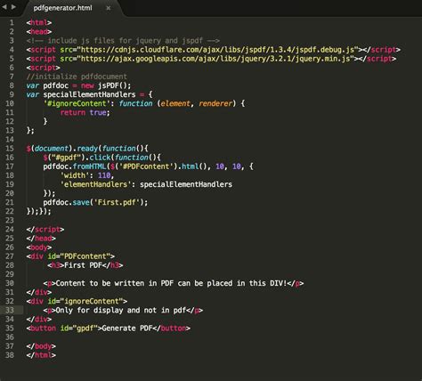Click 'First PDF' heading text on line 28
This screenshot has width=422, height=381.
tap(83, 265)
